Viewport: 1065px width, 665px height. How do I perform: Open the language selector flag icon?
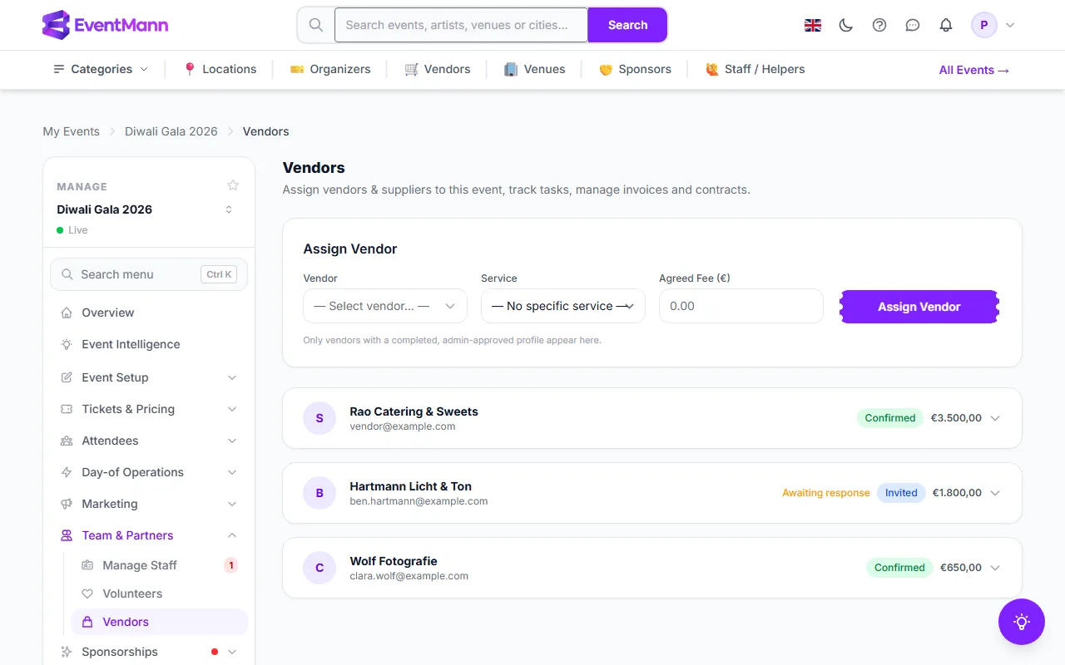pyautogui.click(x=813, y=25)
